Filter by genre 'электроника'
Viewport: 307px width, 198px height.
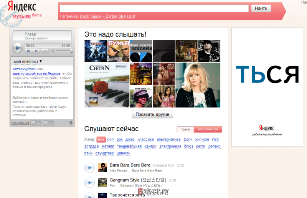170,146
